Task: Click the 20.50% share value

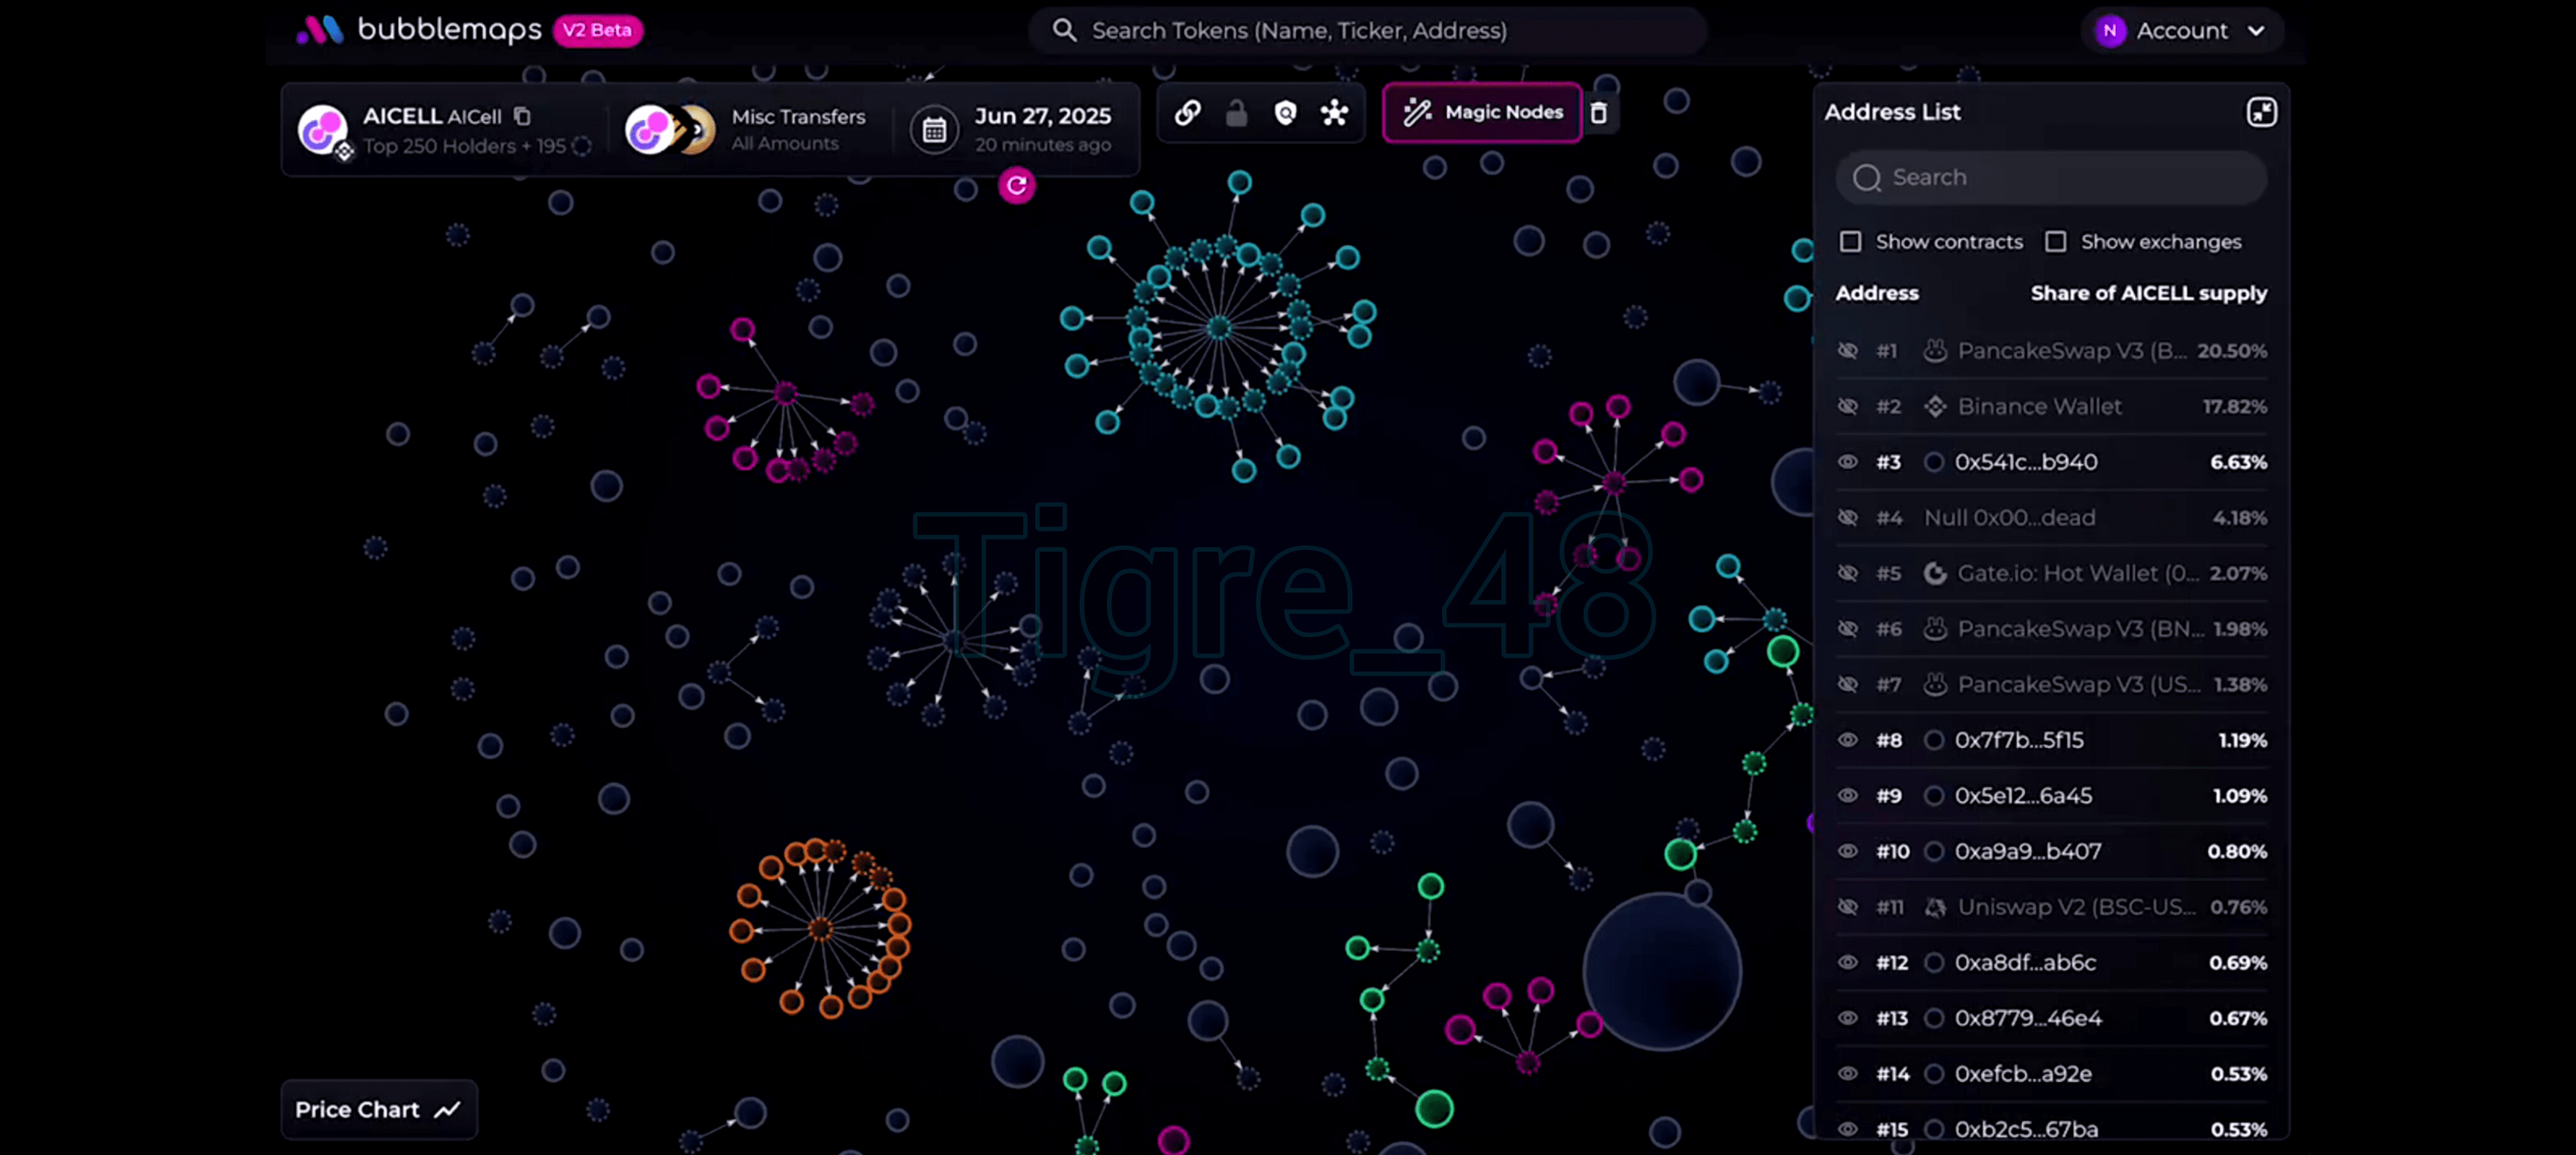Action: click(2231, 351)
